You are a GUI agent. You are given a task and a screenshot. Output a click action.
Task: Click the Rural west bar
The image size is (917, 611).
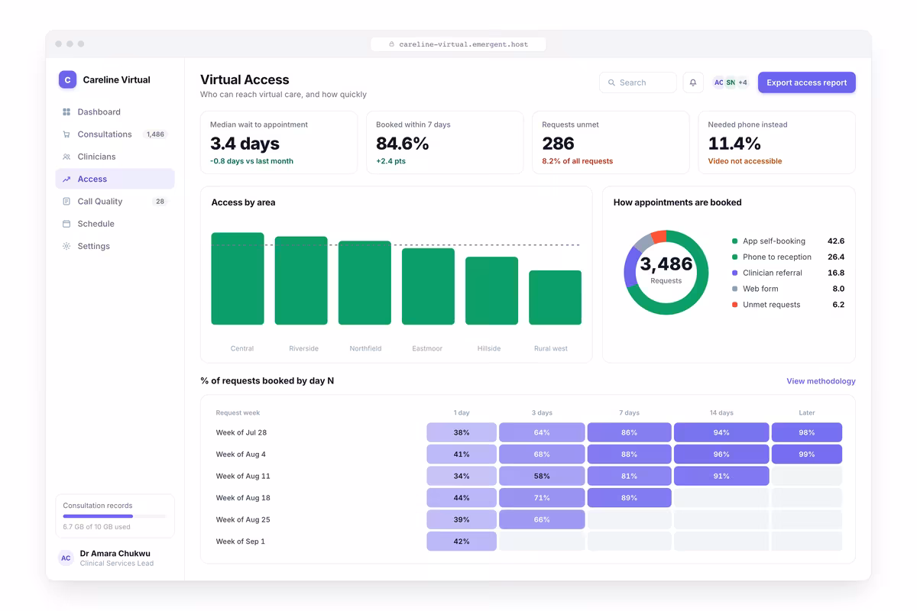pos(556,298)
